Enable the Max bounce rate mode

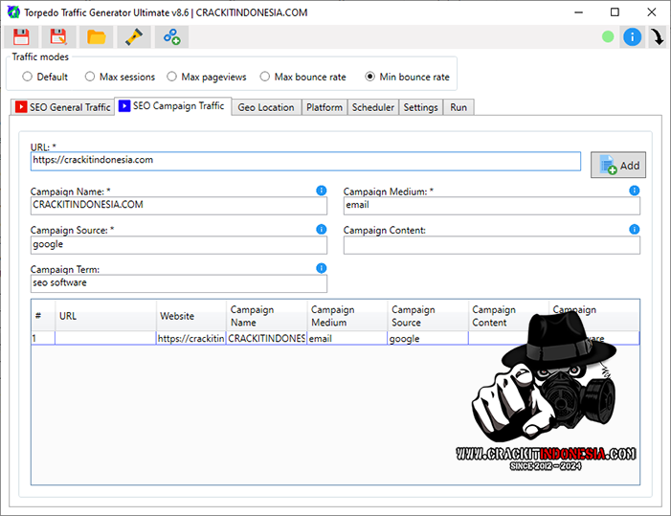tap(265, 77)
